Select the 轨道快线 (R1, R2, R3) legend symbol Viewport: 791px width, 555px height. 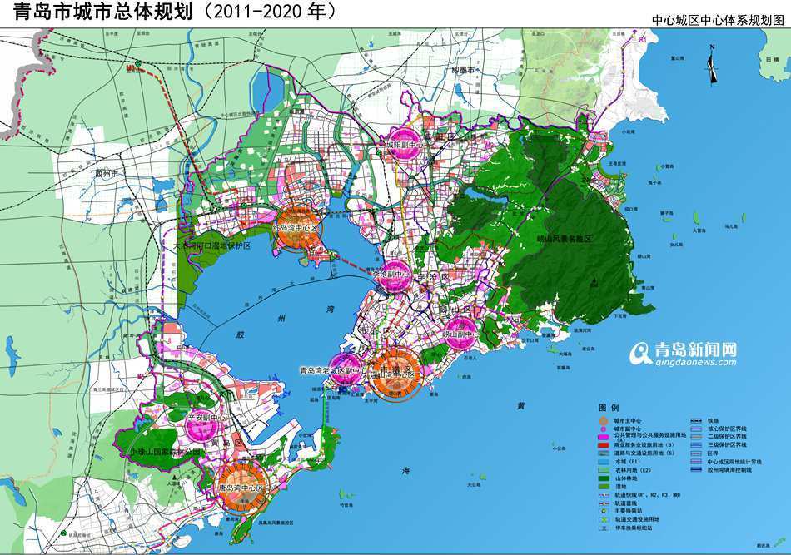(x=604, y=494)
